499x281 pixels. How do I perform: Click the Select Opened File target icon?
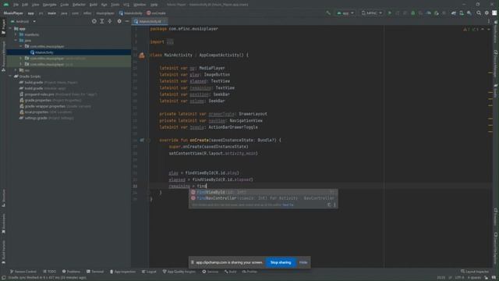[x=94, y=21]
